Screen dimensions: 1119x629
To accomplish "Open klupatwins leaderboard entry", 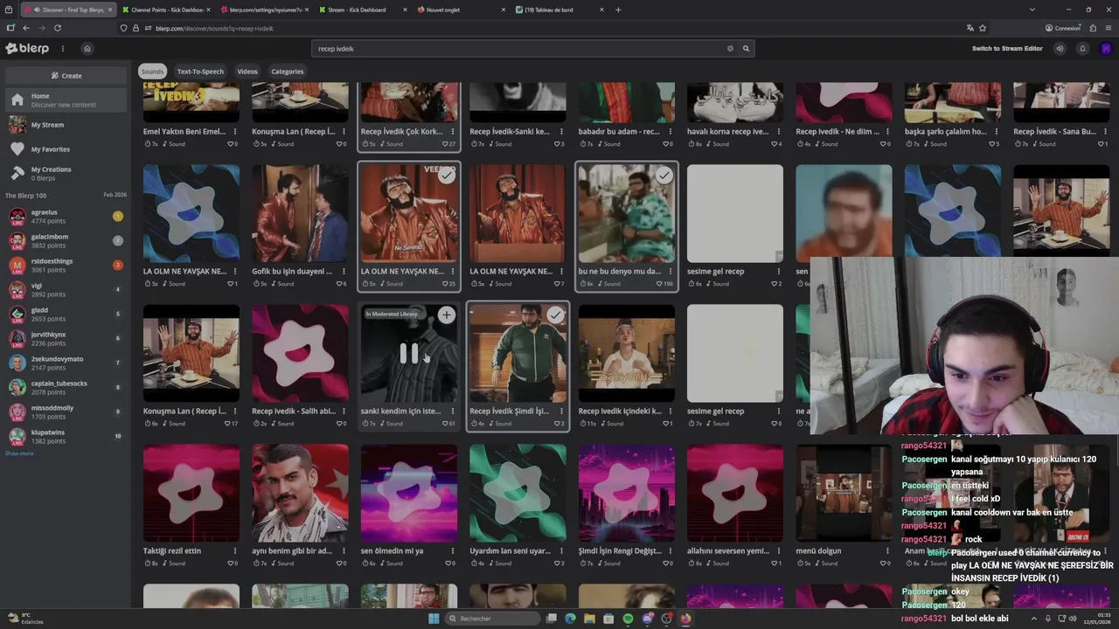I will (66, 436).
